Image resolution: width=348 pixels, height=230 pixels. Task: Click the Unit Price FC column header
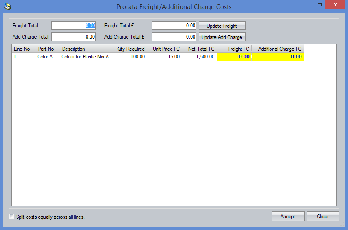click(165, 49)
